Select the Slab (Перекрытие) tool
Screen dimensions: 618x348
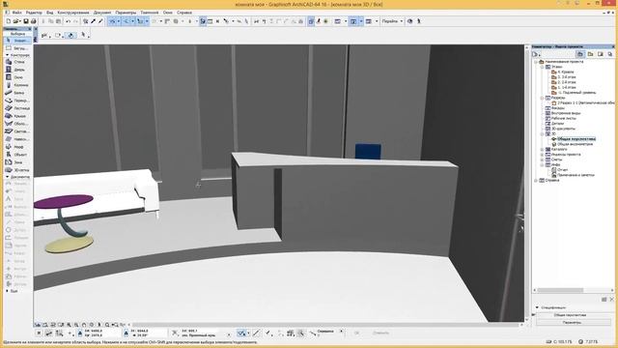(x=17, y=101)
